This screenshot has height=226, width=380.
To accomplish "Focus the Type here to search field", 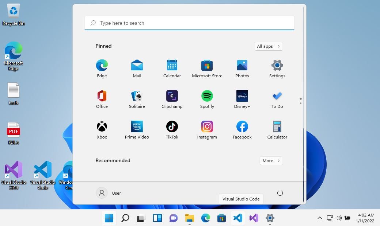I will [x=190, y=23].
